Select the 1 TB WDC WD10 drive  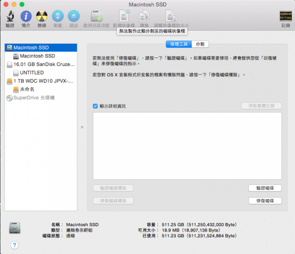coord(43,81)
